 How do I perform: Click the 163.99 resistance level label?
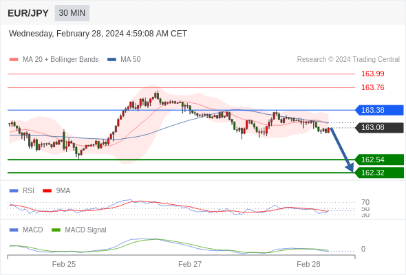pos(373,74)
